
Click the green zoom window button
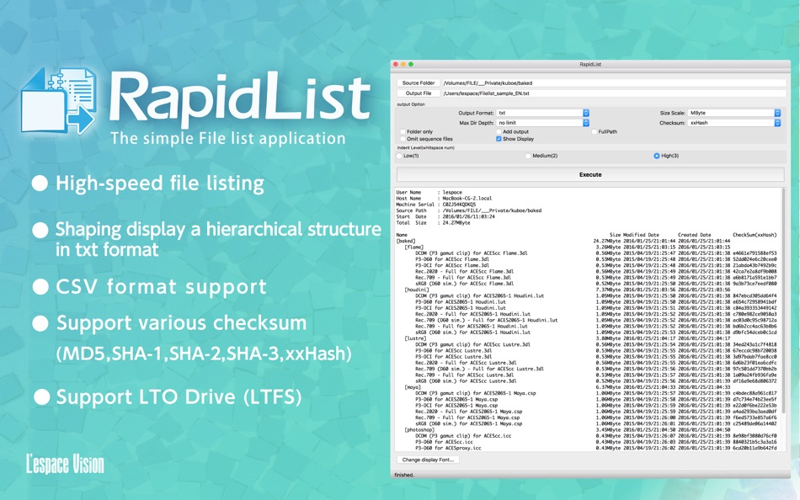tap(411, 64)
